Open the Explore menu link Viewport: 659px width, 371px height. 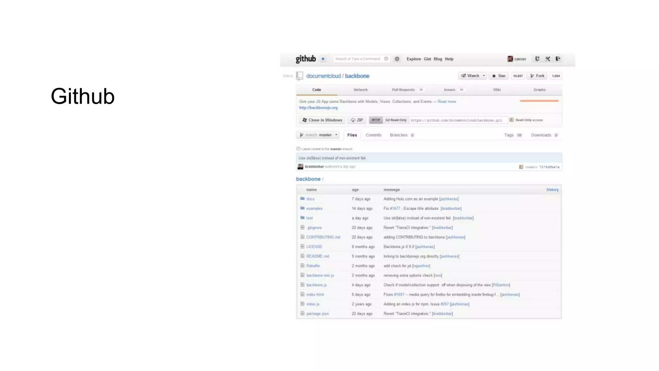pos(413,59)
